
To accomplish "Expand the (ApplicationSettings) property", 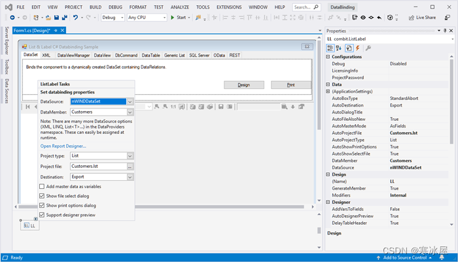I will click(x=328, y=91).
